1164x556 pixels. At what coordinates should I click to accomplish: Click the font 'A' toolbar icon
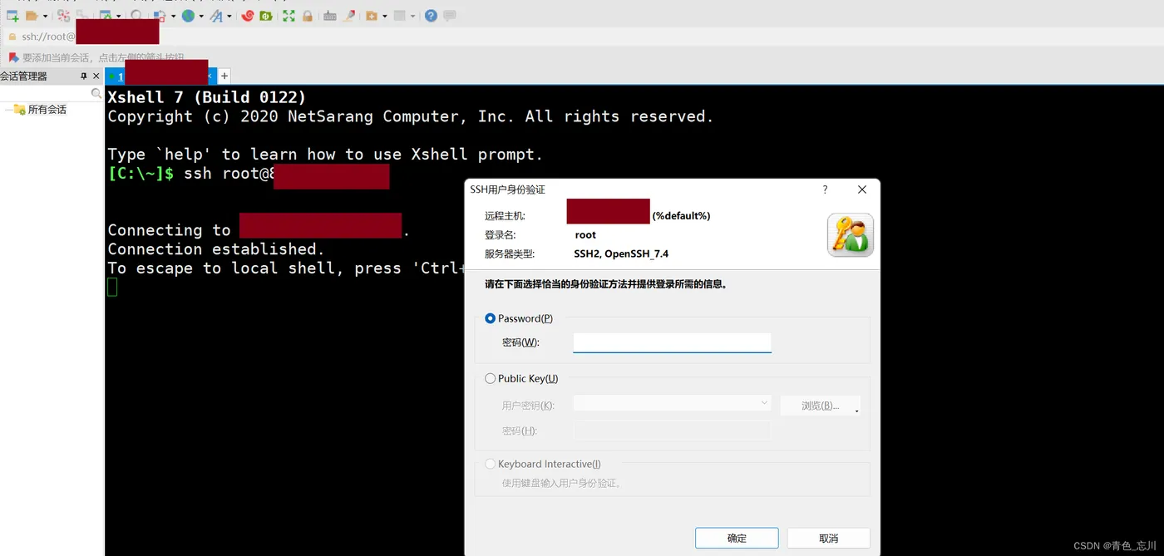[x=216, y=16]
